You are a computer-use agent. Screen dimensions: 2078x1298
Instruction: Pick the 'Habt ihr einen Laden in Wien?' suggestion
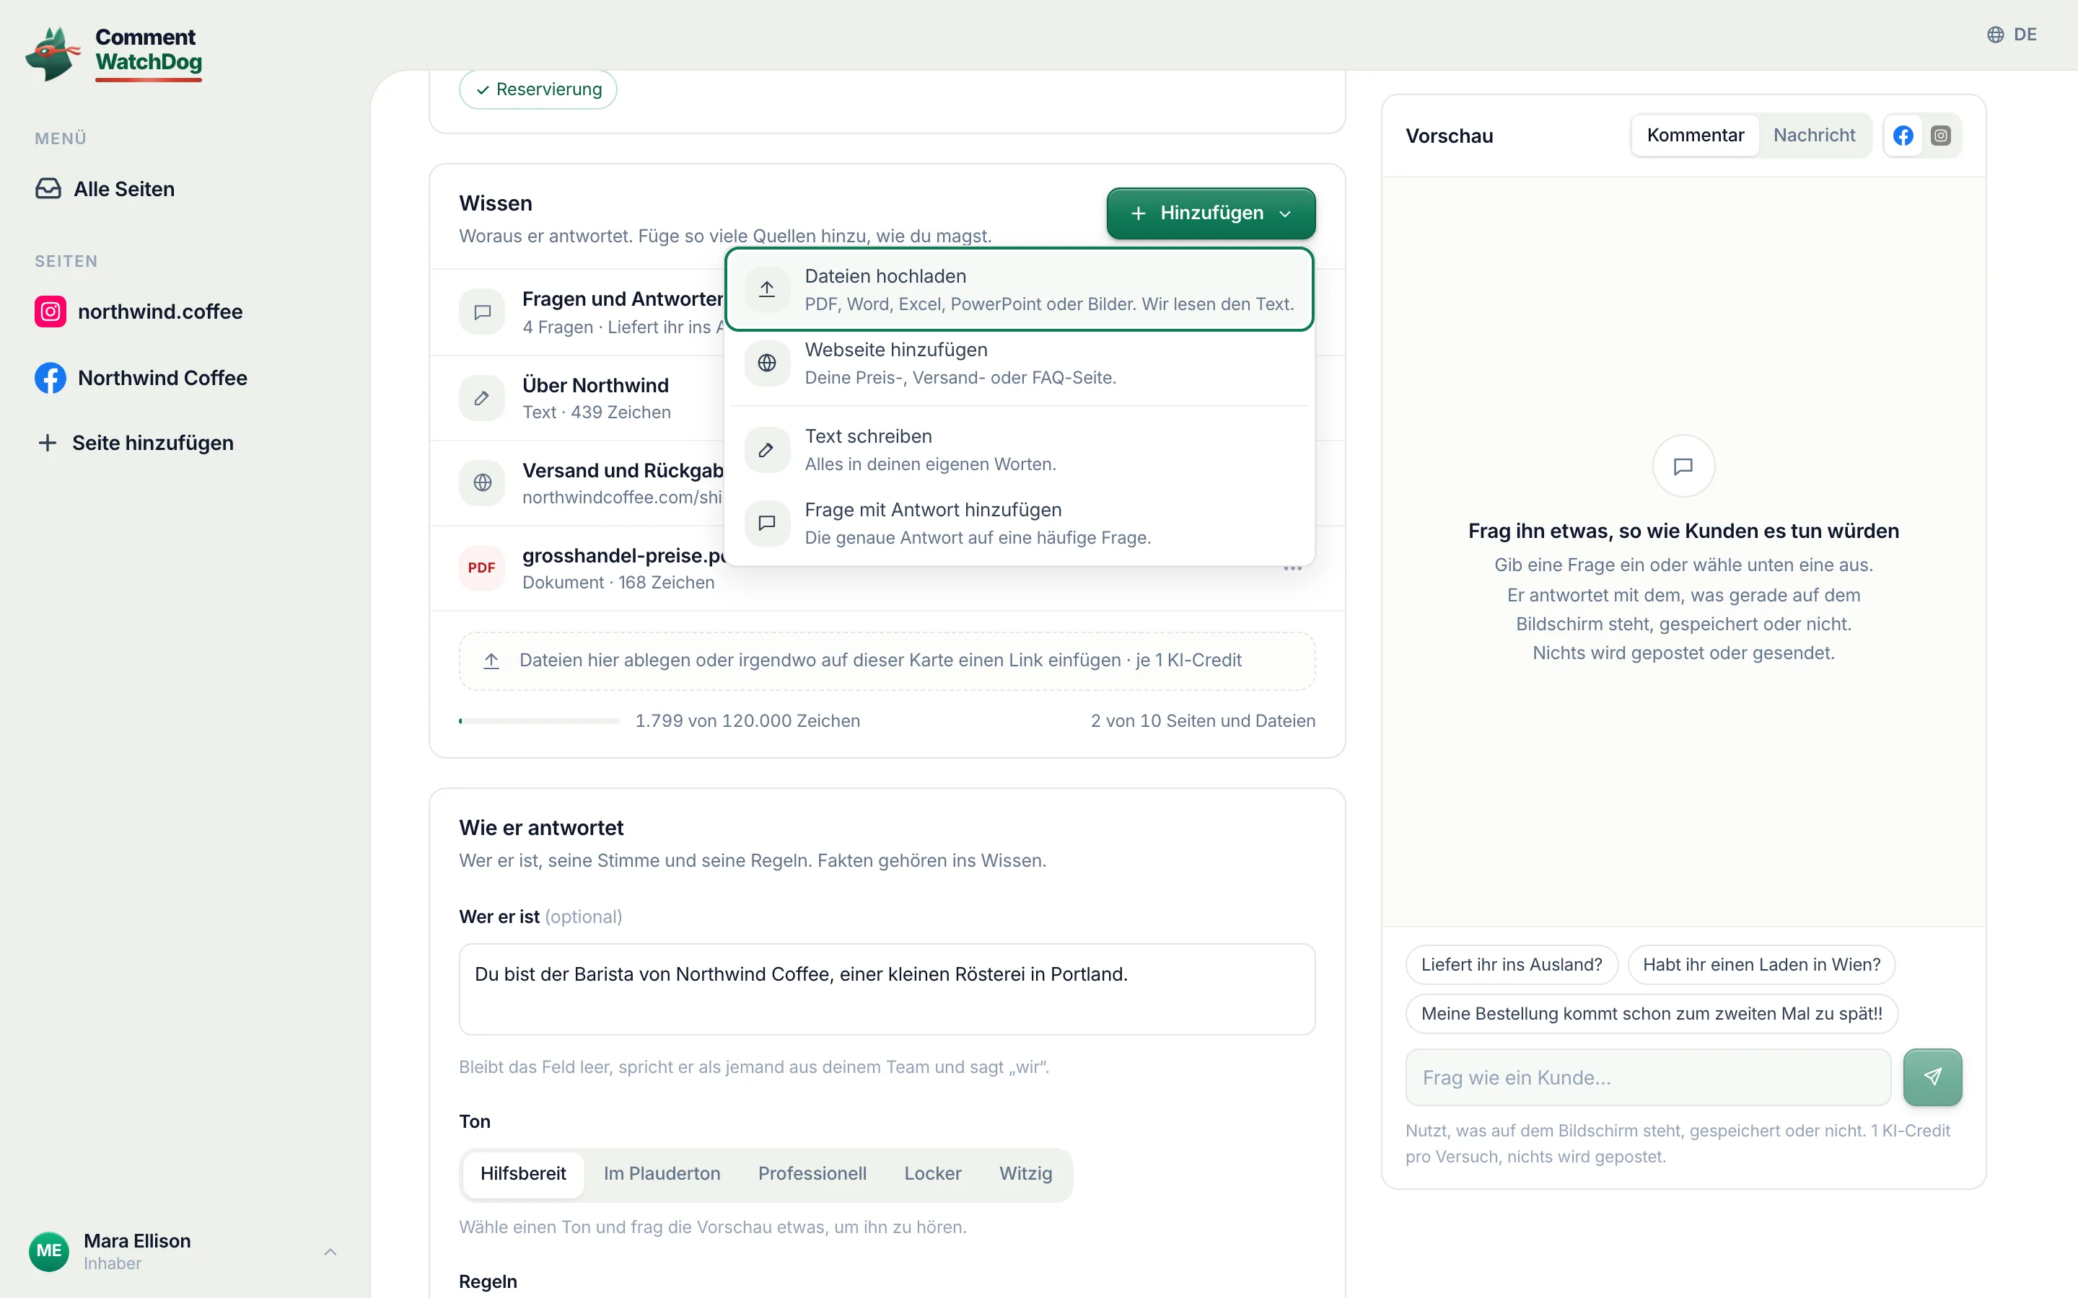coord(1761,964)
